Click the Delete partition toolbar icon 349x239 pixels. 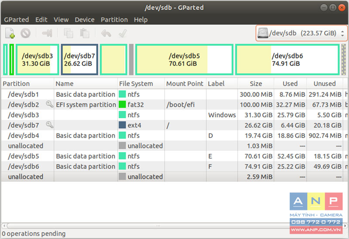coord(26,33)
